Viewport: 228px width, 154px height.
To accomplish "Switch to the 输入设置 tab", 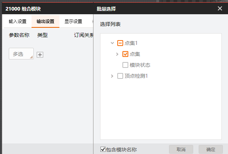I will point(18,21).
